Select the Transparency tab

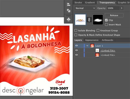coord(107,2)
